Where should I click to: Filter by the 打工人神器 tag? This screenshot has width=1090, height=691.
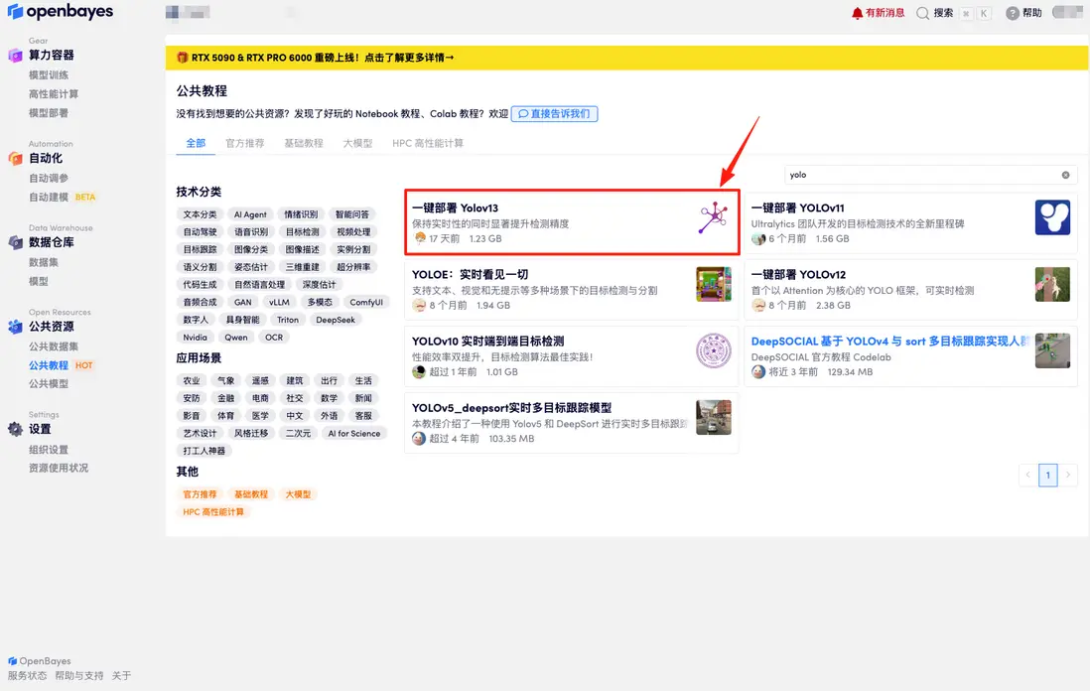pos(204,451)
